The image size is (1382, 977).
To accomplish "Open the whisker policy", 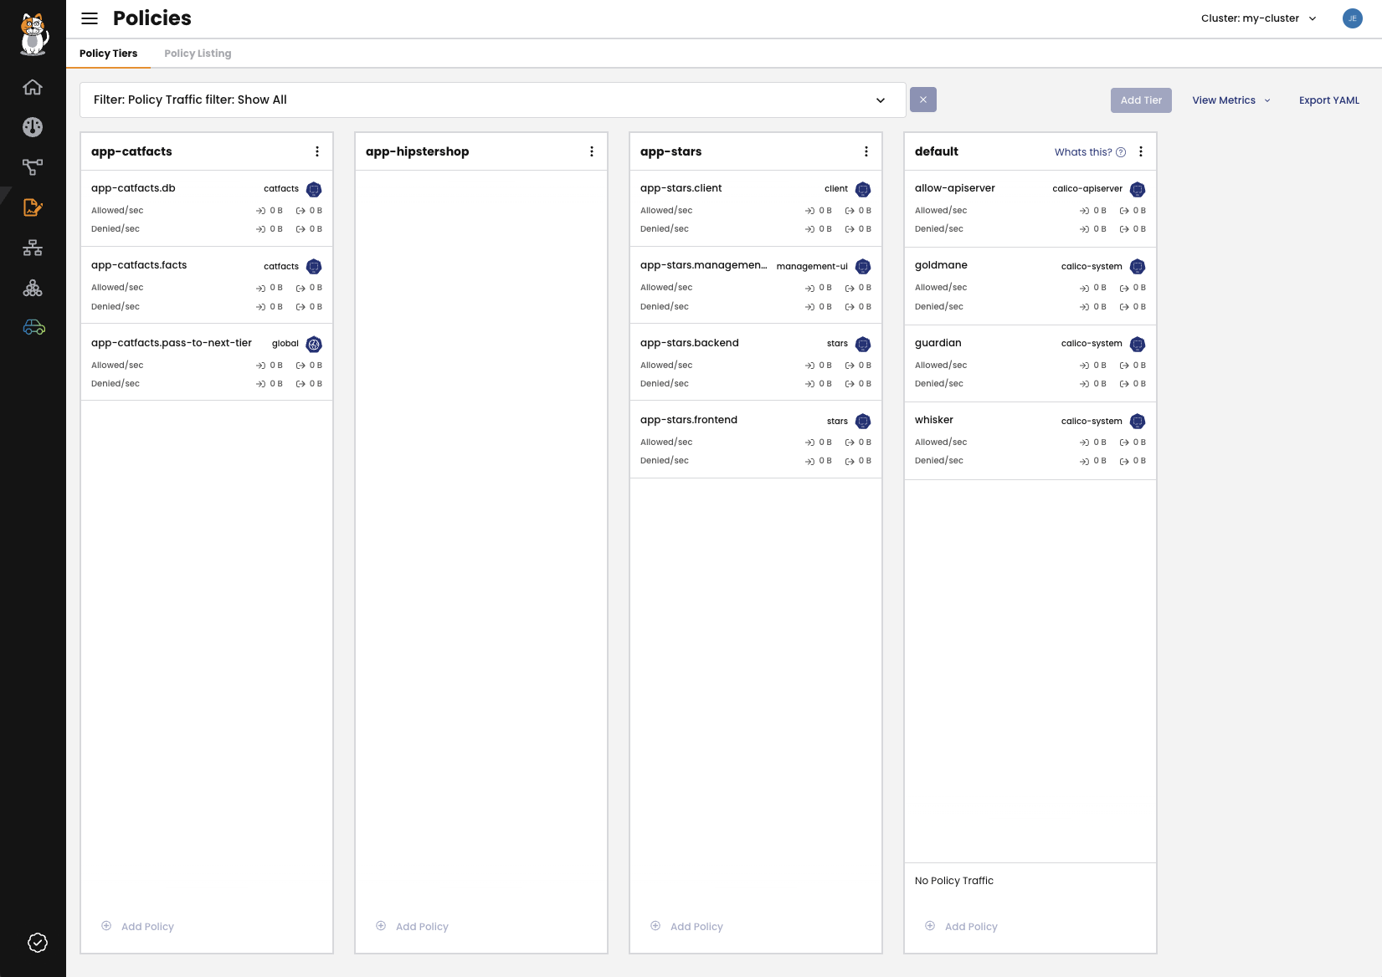I will (934, 420).
